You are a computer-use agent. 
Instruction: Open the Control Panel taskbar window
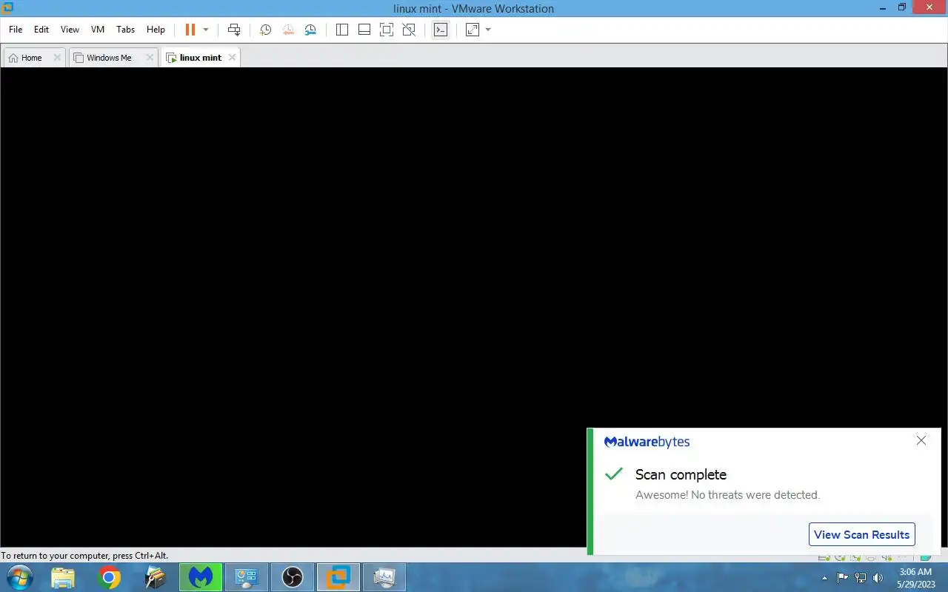(x=247, y=577)
